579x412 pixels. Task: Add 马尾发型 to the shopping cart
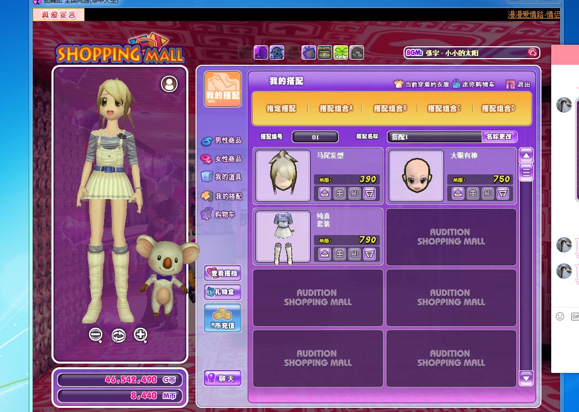tap(369, 193)
